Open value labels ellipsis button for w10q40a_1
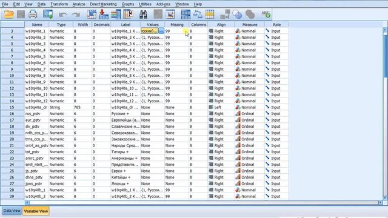The image size is (388, 218). coord(161,31)
